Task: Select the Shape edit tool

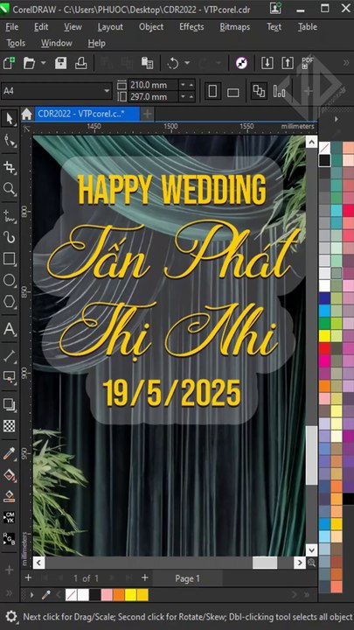Action: (9, 140)
